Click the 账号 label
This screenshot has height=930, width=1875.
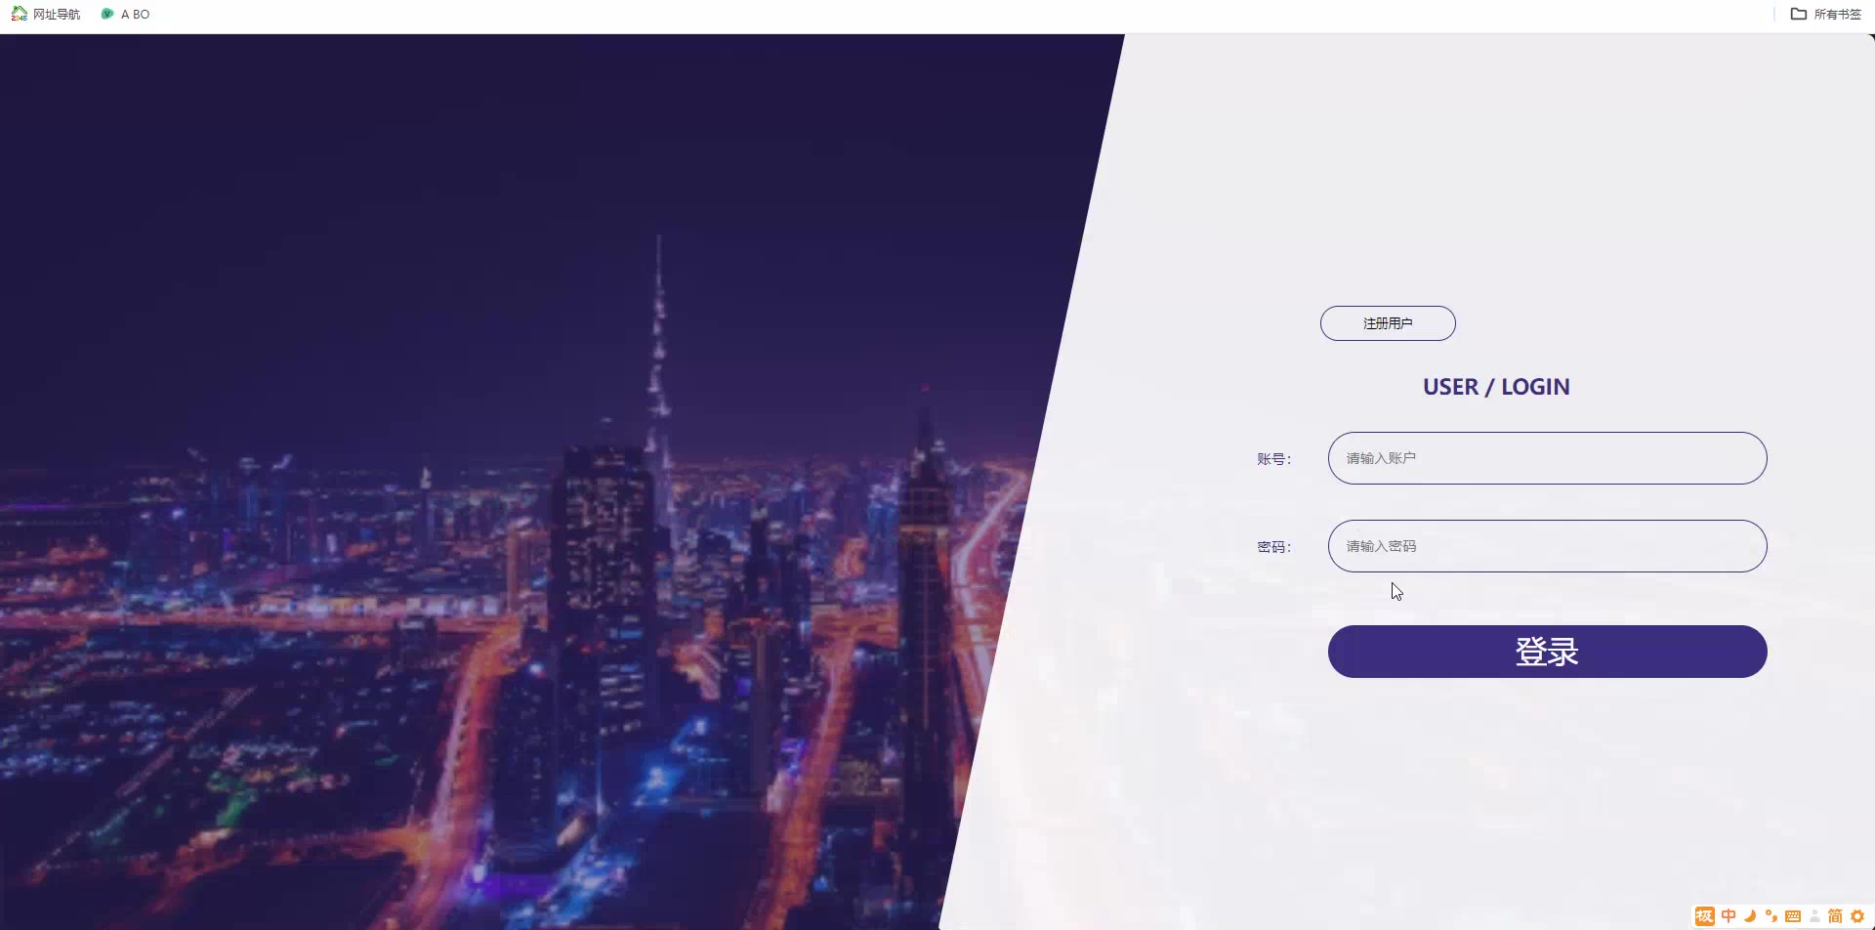point(1273,459)
